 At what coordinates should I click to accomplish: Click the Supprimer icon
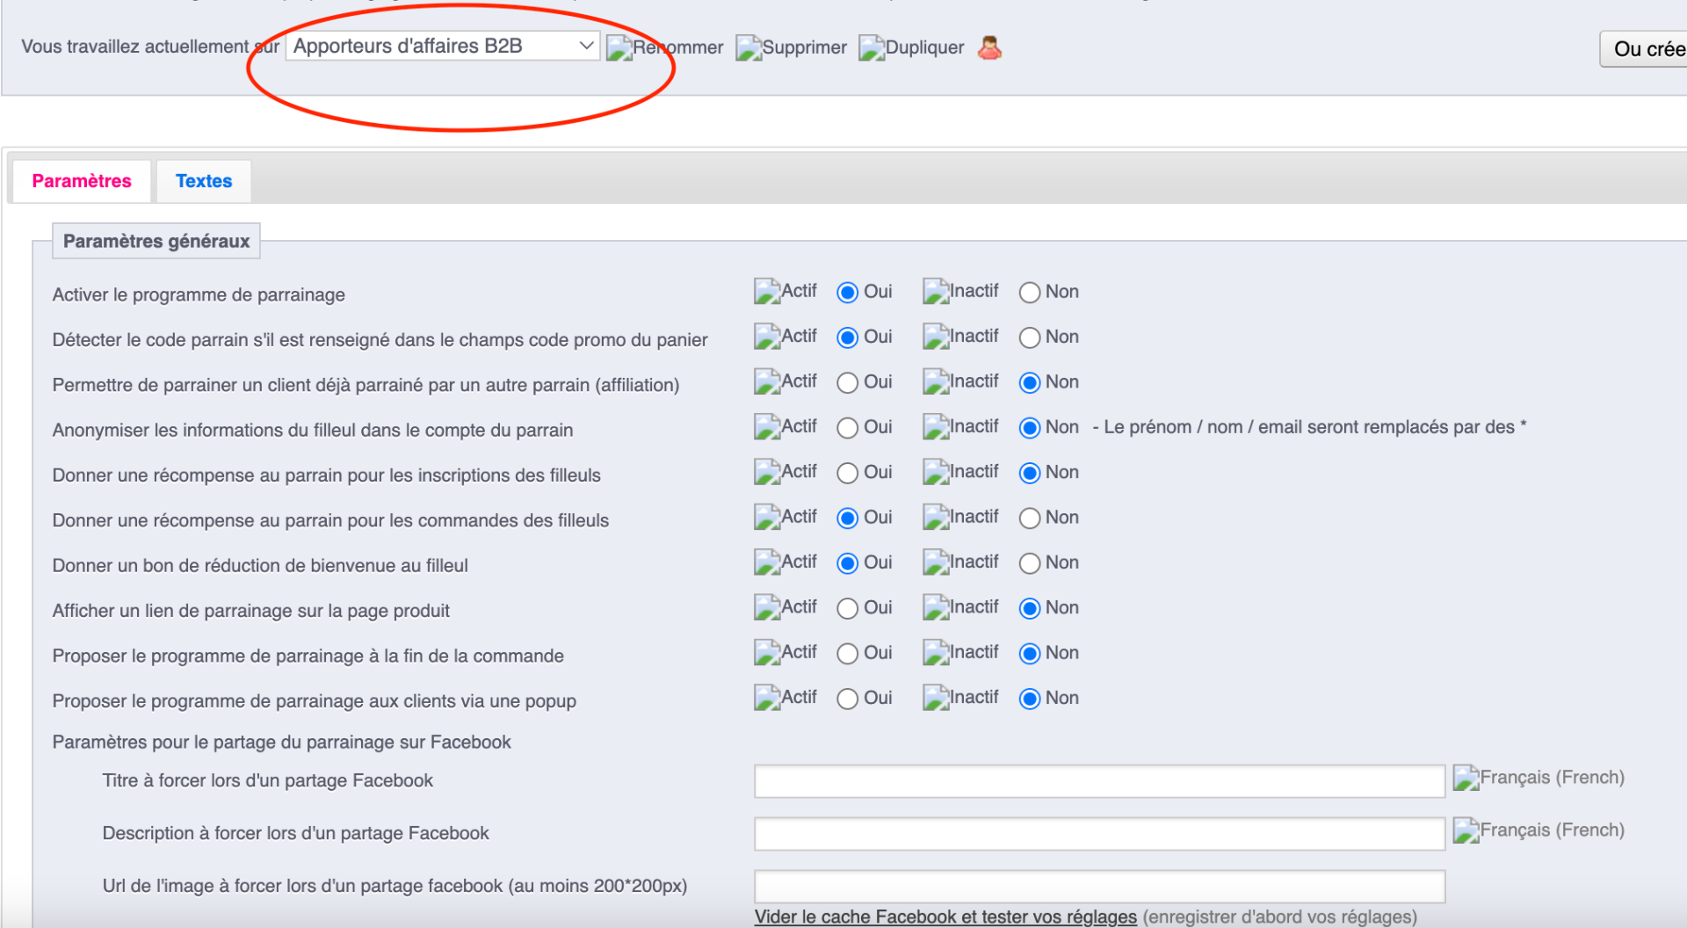[749, 47]
